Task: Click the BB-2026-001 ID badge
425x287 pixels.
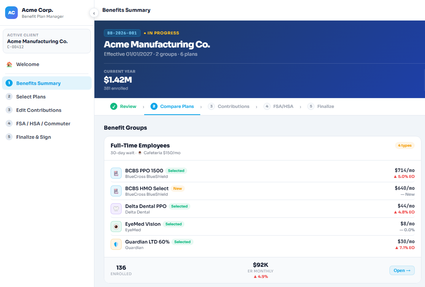Action: 122,33
